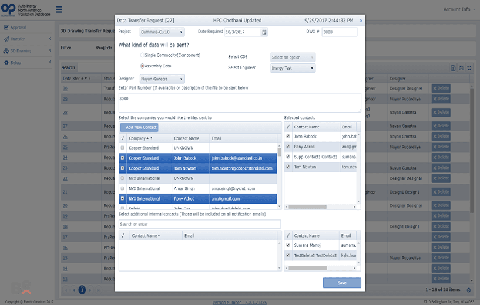Screen dimensions: 480x305
Task: Open the Designer dropdown Nayan Ganatra
Action: coord(162,79)
